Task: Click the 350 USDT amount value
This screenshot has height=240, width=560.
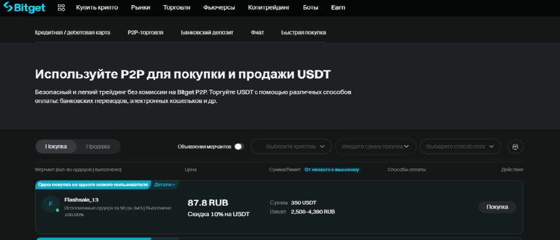Action: pos(303,203)
